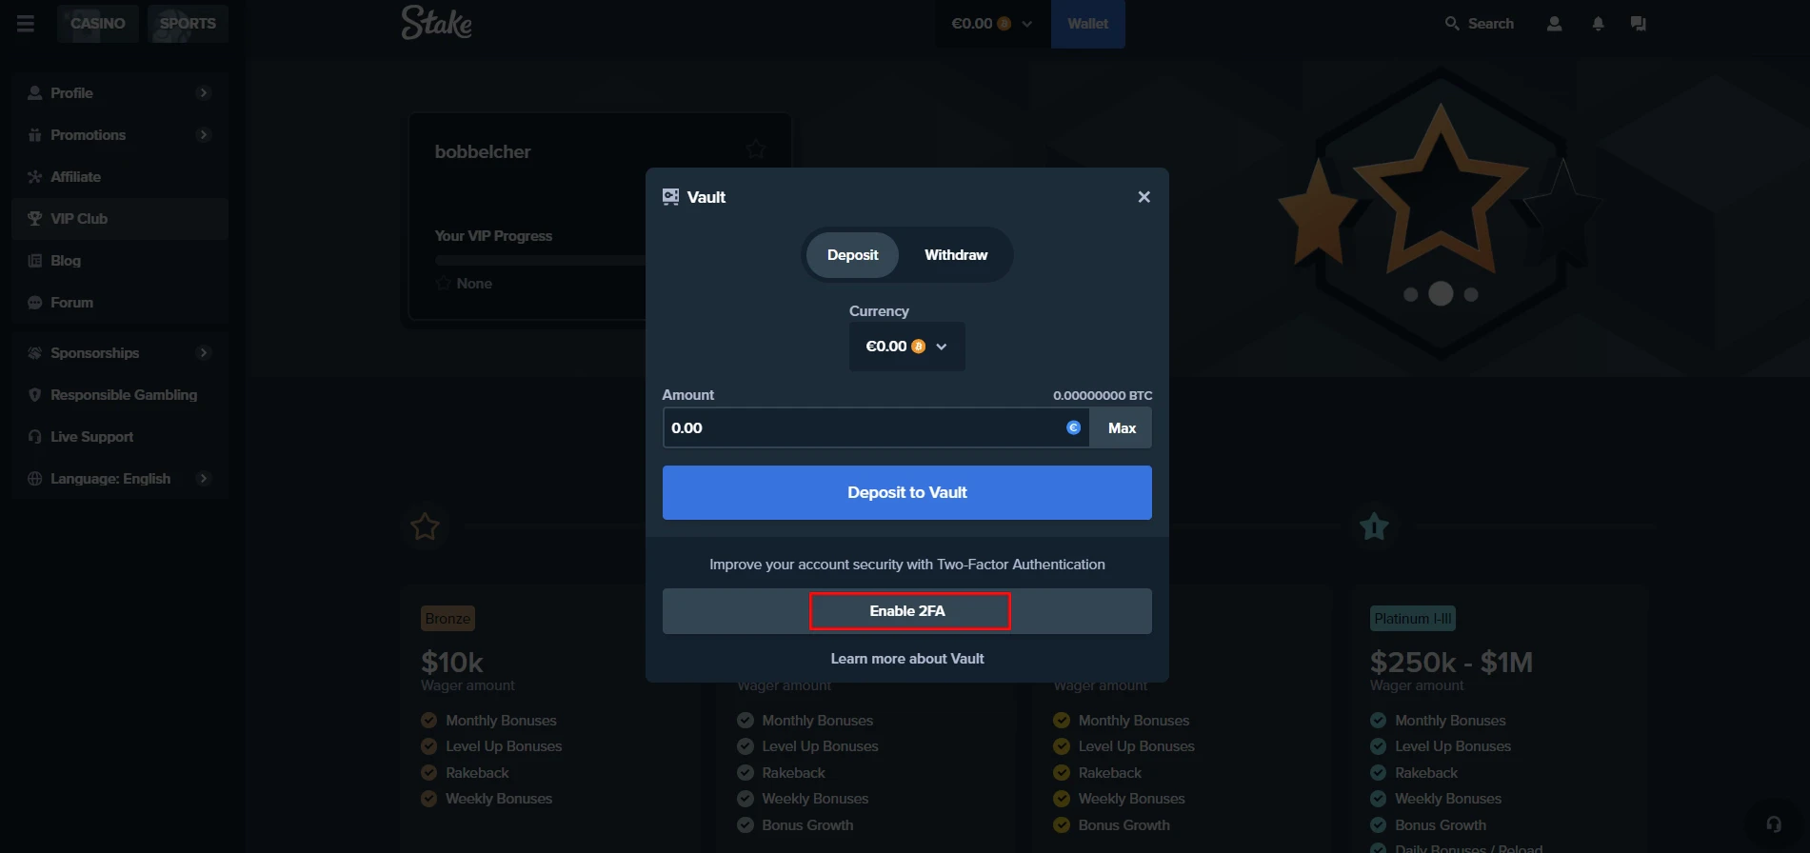Open the VIP Club menu item
This screenshot has width=1810, height=853.
coord(120,218)
